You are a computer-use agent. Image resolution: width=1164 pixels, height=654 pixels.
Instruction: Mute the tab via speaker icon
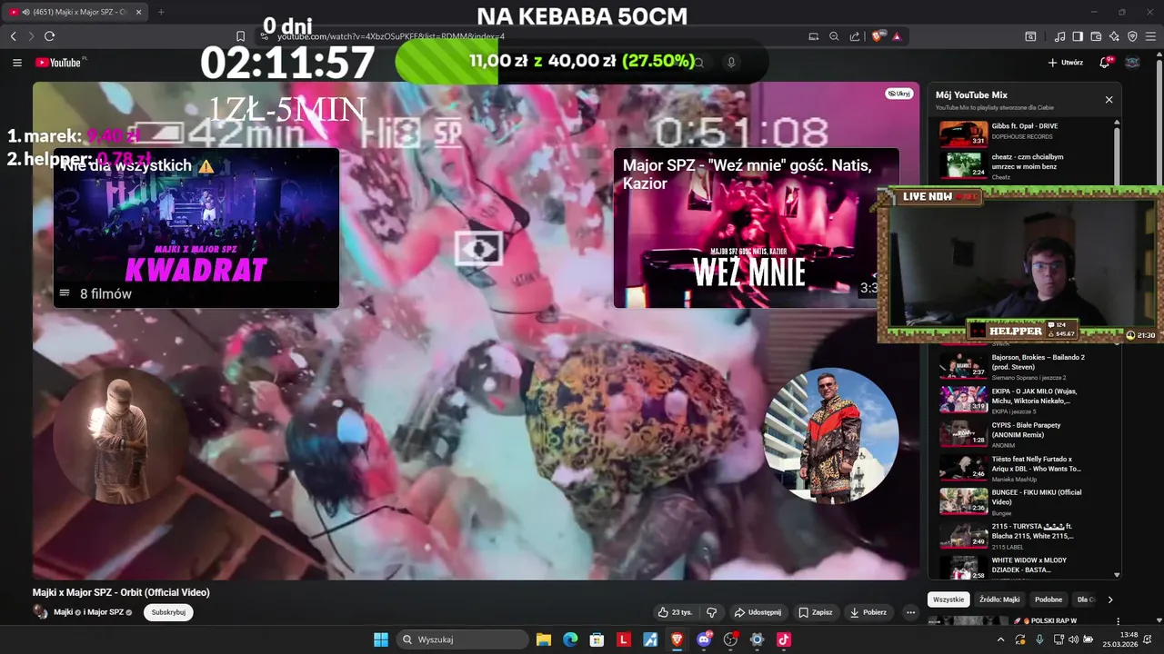[25, 12]
